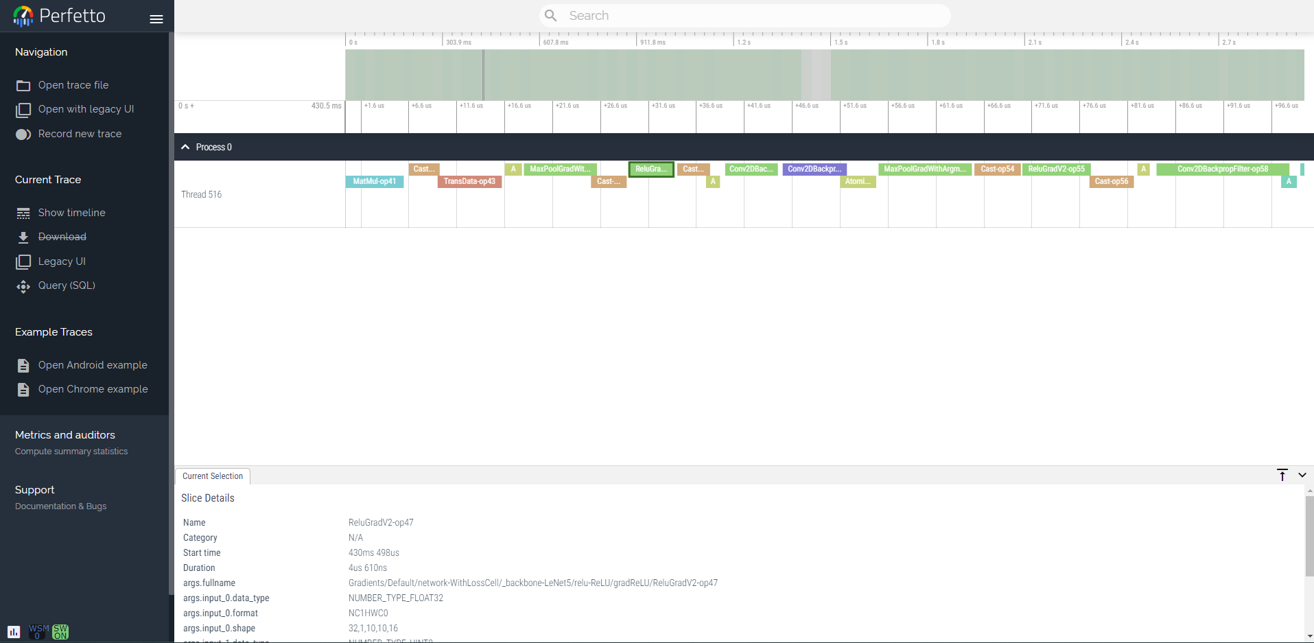The image size is (1314, 643).
Task: Click the Open trace file folder icon
Action: pos(23,85)
